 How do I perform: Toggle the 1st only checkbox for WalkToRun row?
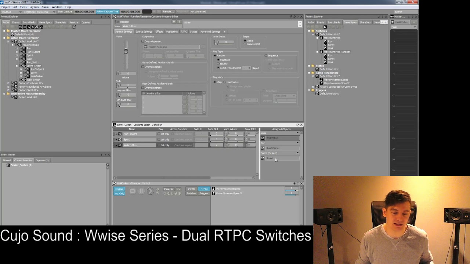(x=159, y=145)
